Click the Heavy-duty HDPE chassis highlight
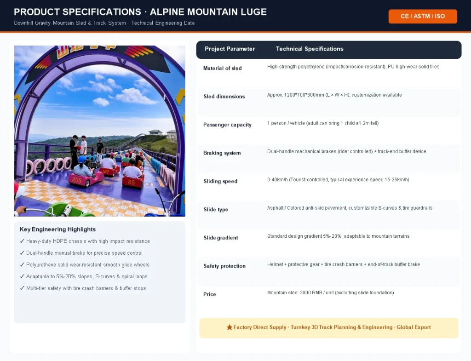The height and width of the screenshot is (361, 471). (x=85, y=241)
